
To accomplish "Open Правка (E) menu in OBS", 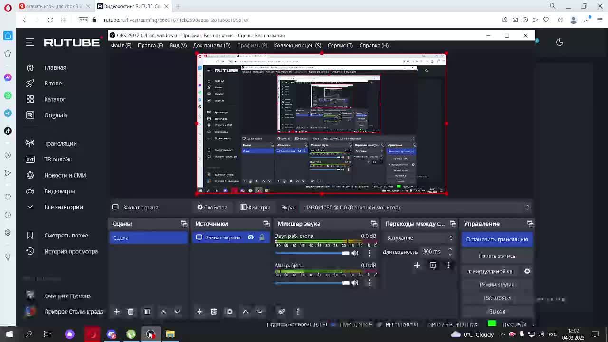I will pos(150,45).
